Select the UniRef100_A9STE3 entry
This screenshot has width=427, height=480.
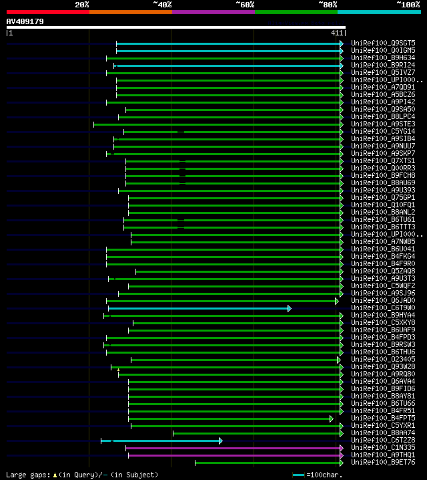pyautogui.click(x=383, y=124)
